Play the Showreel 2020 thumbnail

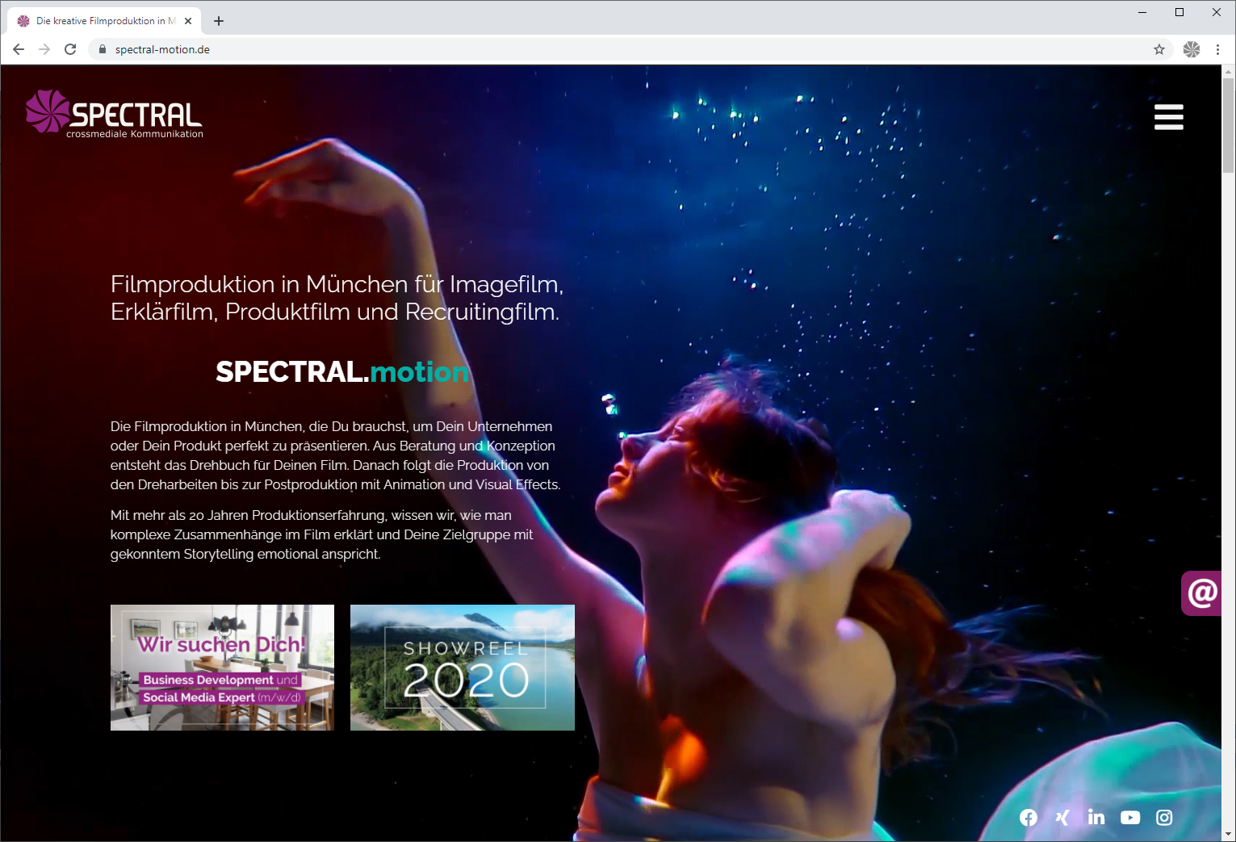coord(463,668)
